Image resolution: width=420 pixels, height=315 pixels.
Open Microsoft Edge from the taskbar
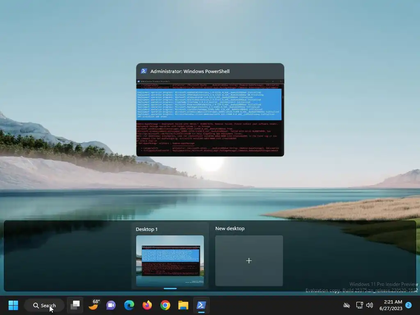point(129,305)
